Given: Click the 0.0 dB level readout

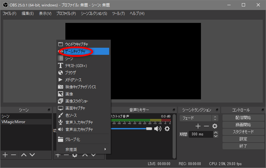Looking at the screenshot, I should [x=166, y=116].
